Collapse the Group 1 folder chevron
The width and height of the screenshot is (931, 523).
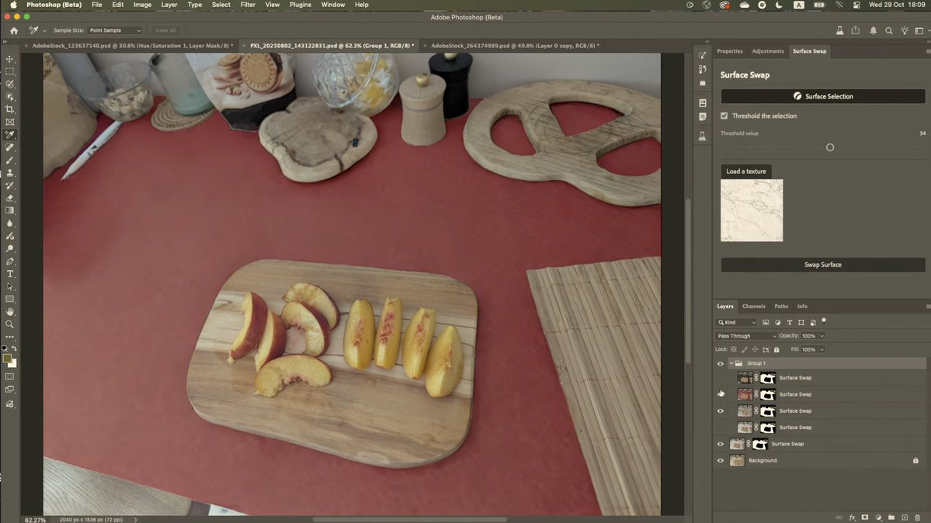pyautogui.click(x=731, y=363)
